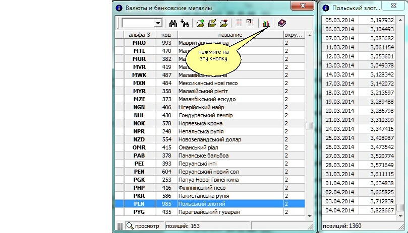Select the 11.03.2014 rate row

click(x=359, y=47)
